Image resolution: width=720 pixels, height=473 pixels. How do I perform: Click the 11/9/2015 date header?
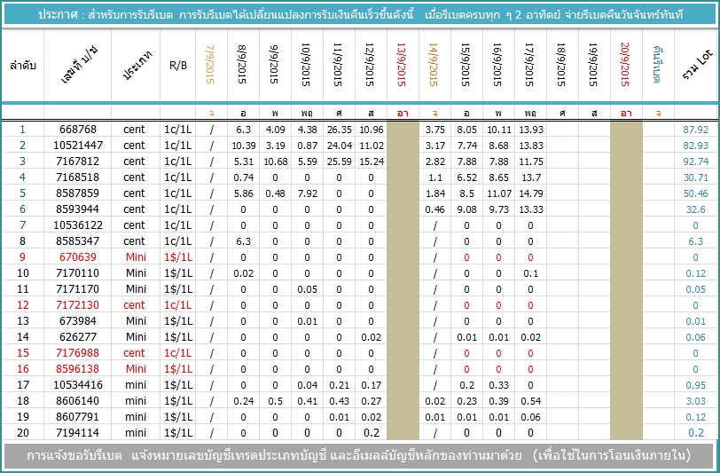(x=339, y=65)
